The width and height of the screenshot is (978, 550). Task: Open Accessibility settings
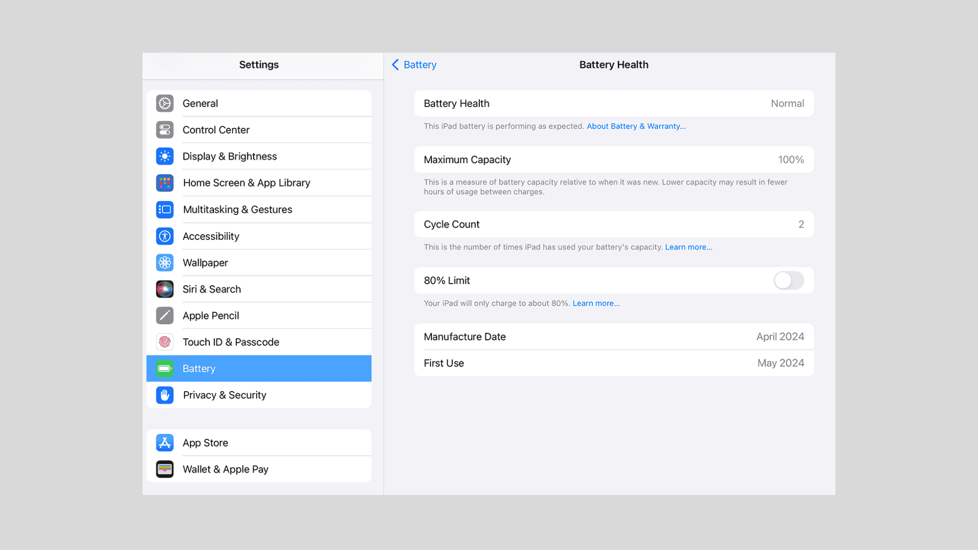[259, 236]
